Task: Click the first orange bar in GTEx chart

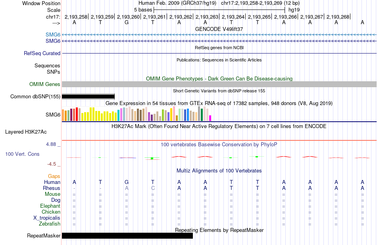Action: [x=63, y=115]
